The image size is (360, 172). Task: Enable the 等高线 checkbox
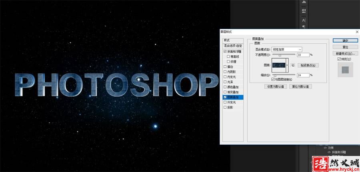[228, 57]
